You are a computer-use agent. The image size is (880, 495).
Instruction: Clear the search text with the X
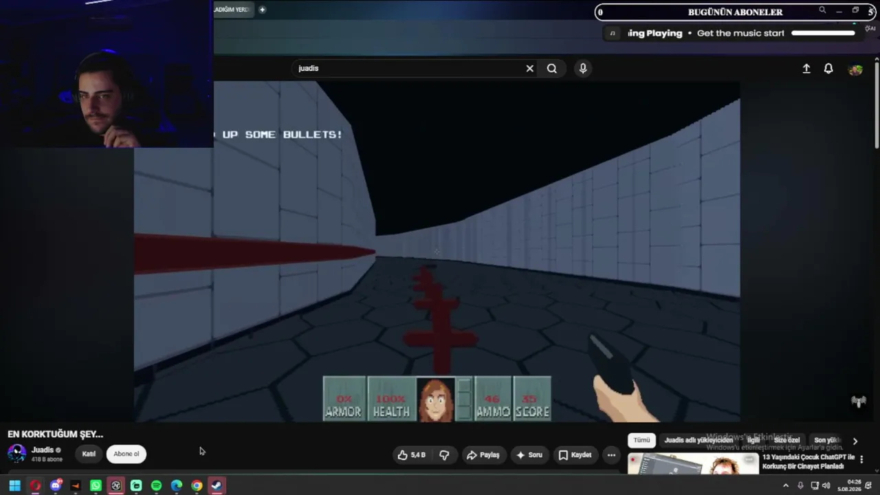click(x=530, y=68)
